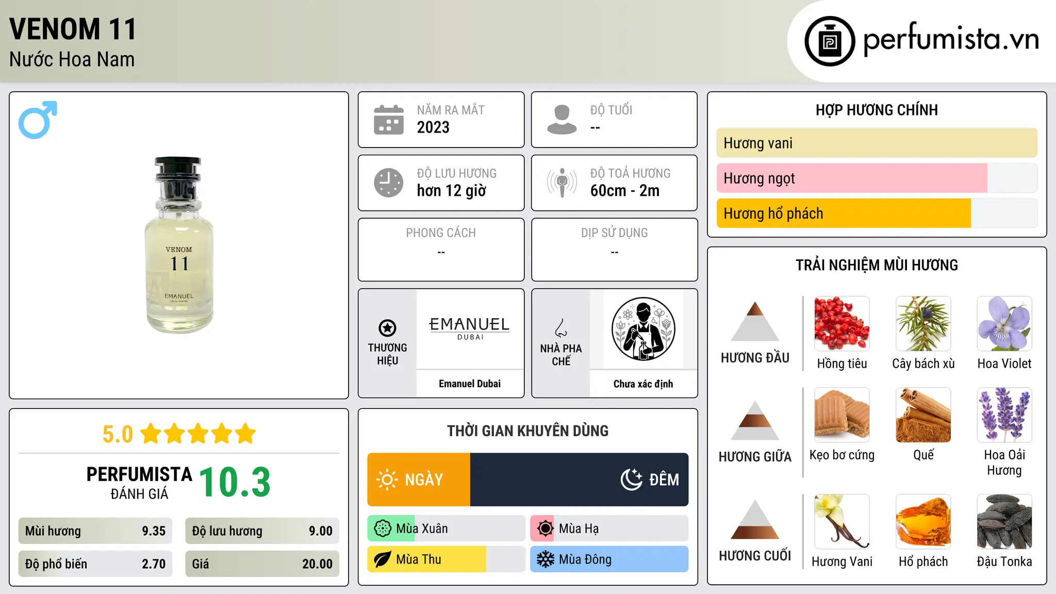This screenshot has height=594, width=1056.
Task: Click the leaf icon for Mùa Thu
Action: (x=383, y=559)
